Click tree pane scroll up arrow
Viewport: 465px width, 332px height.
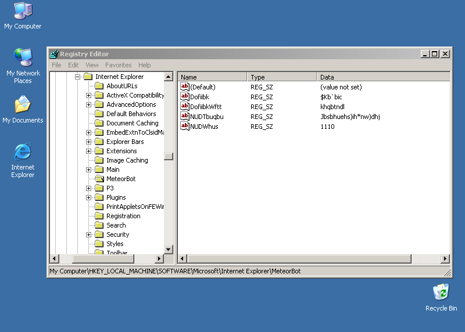(169, 77)
